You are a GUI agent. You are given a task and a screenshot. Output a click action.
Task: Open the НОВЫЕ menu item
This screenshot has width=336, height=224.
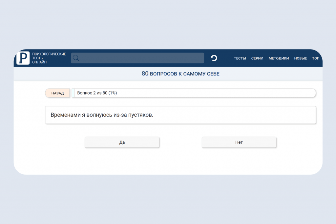tap(301, 58)
